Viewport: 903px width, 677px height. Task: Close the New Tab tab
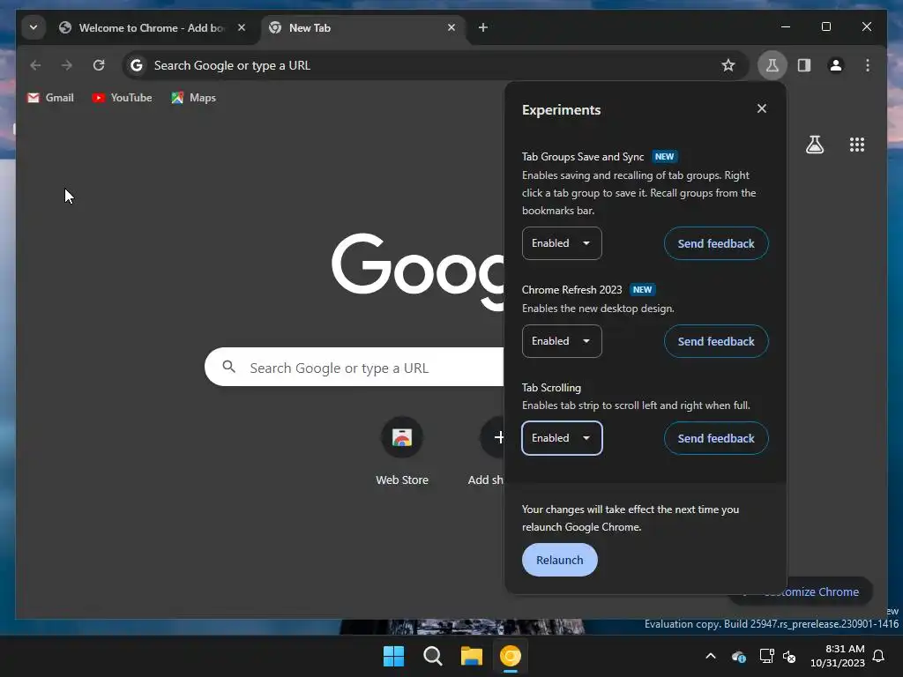click(451, 27)
